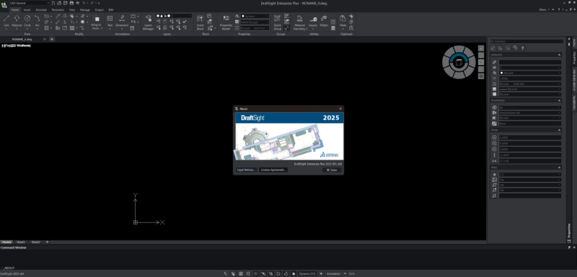
Task: Click the DraftSight 2025 splash image
Action: (289, 136)
